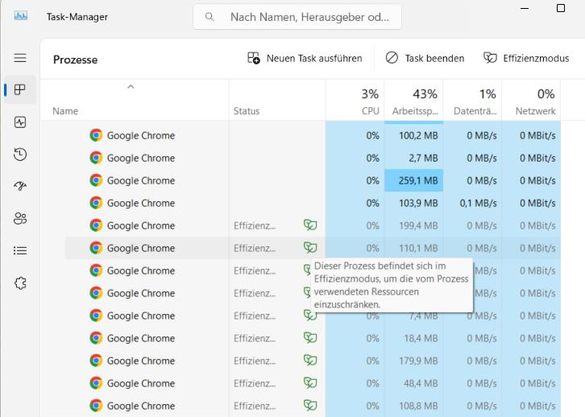585x417 pixels.
Task: Open the Details list sidebar icon
Action: [x=20, y=250]
